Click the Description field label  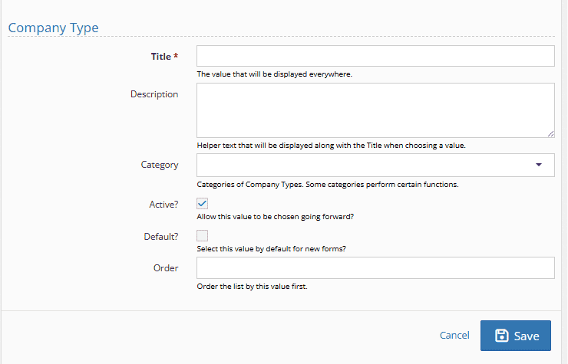click(x=154, y=94)
